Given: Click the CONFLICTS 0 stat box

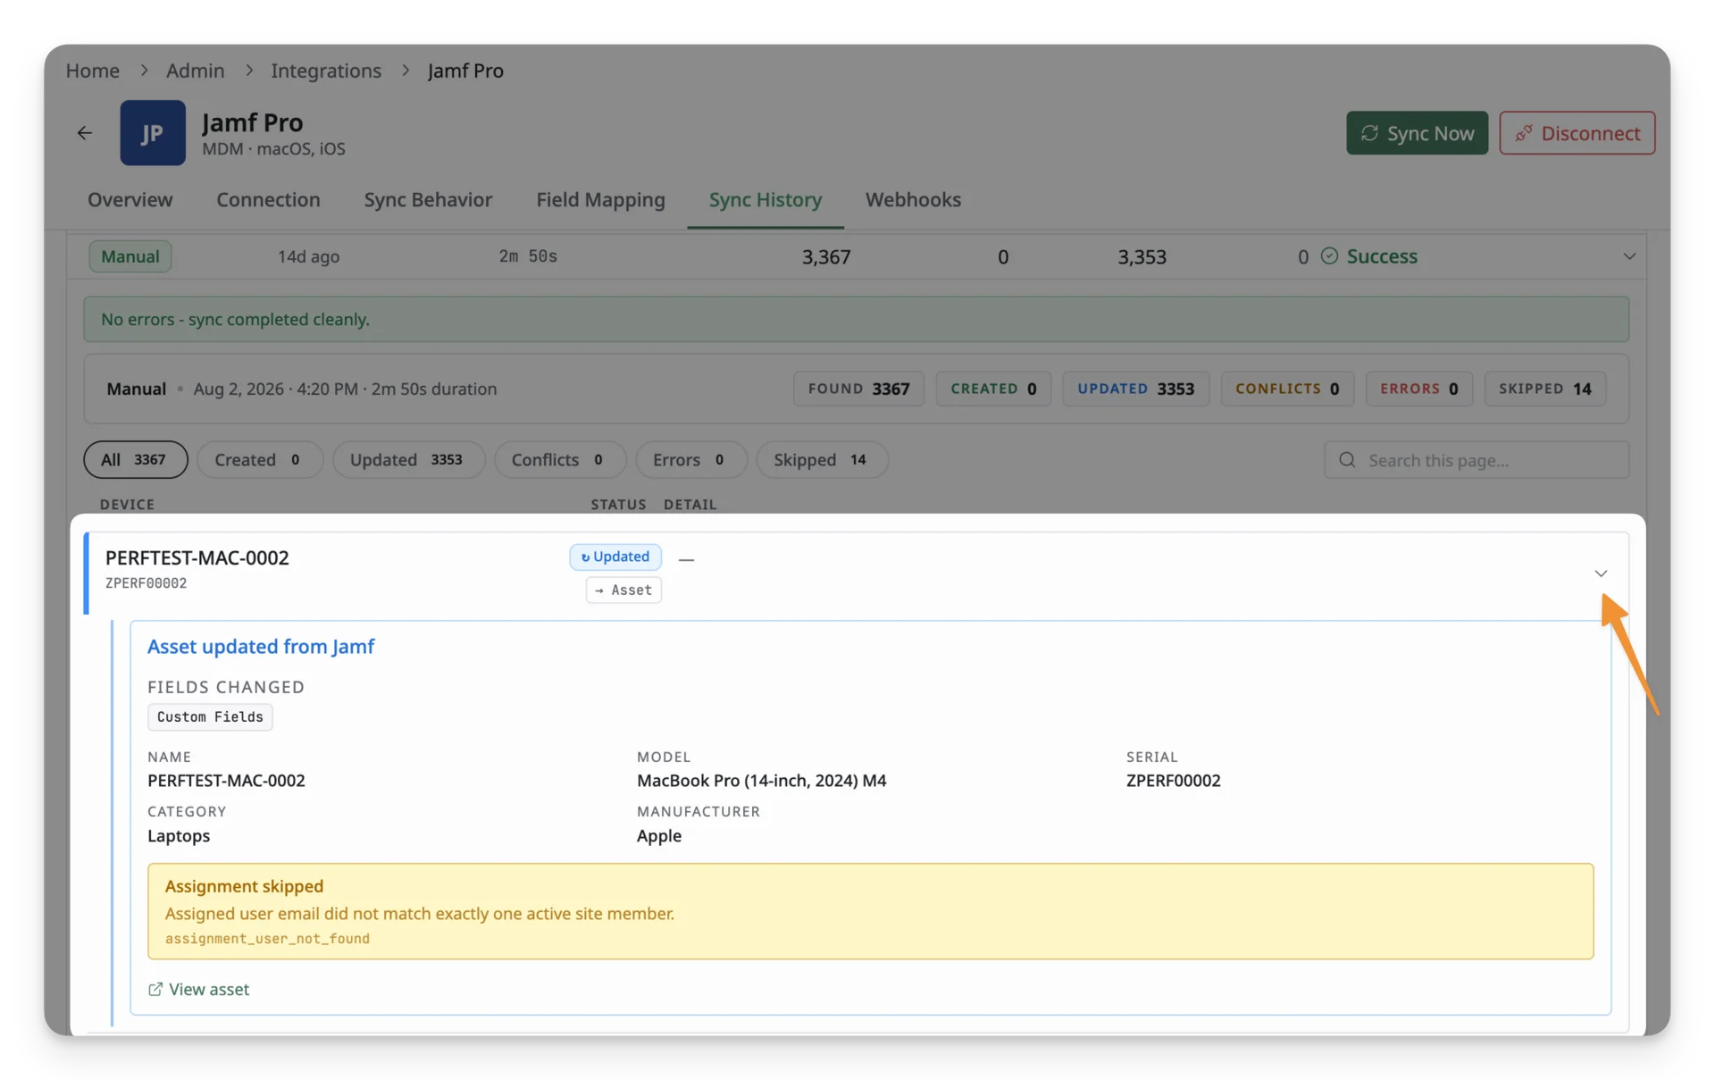Looking at the screenshot, I should [x=1287, y=389].
